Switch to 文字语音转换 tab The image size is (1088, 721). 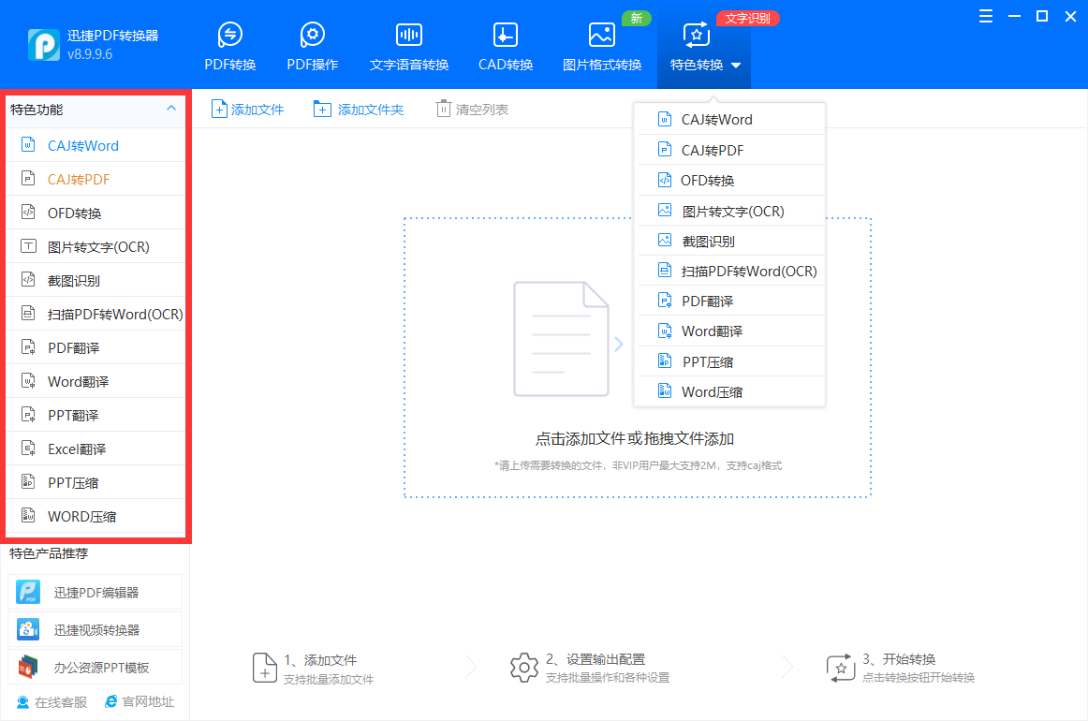(408, 46)
